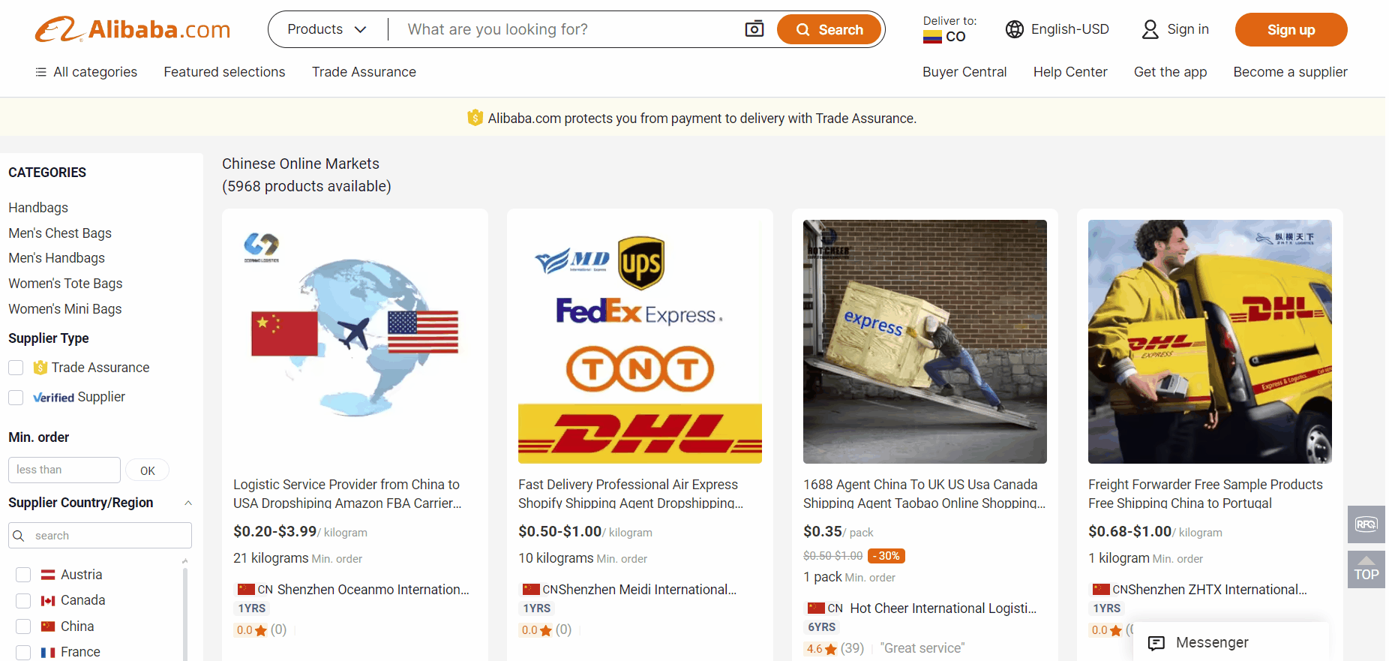
Task: Open the Products search dropdown
Action: (x=327, y=29)
